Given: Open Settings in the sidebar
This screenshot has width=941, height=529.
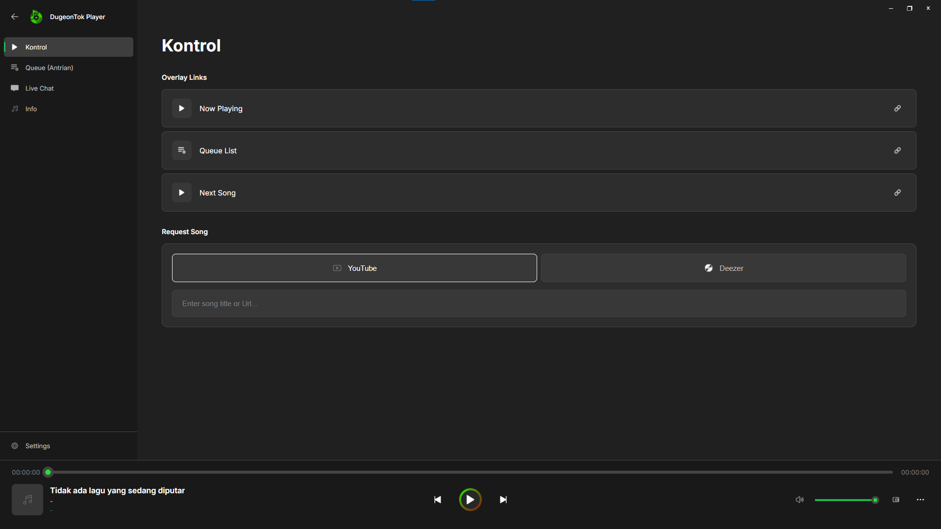Looking at the screenshot, I should [x=37, y=446].
